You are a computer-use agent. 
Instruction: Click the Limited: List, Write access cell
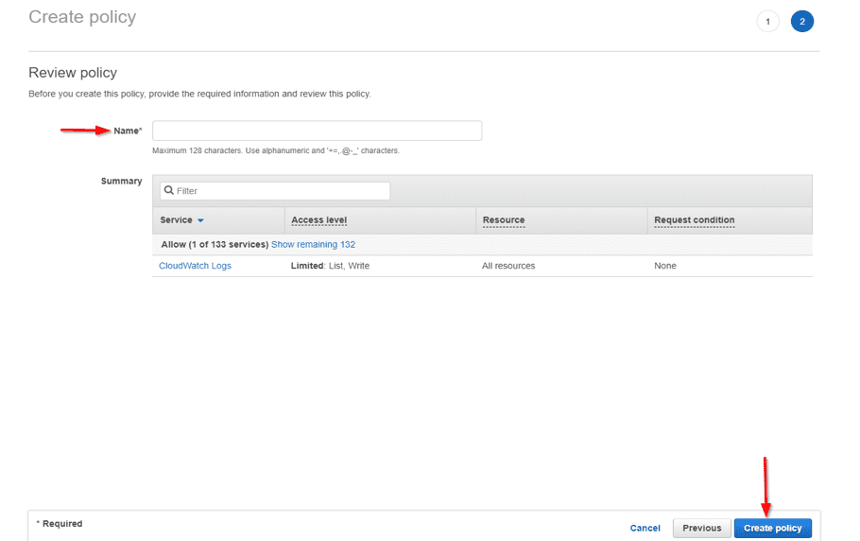coord(330,266)
